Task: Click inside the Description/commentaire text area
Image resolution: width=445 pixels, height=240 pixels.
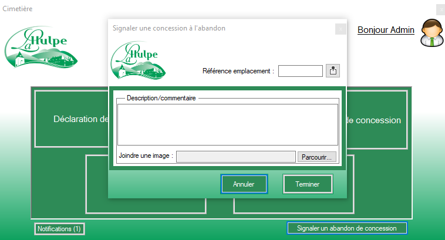Action: (x=227, y=124)
